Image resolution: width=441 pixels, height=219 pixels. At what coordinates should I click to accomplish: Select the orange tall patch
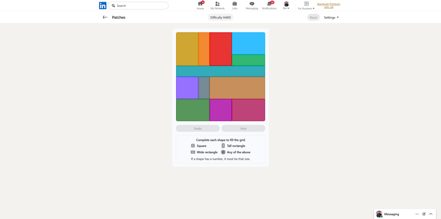(204, 49)
